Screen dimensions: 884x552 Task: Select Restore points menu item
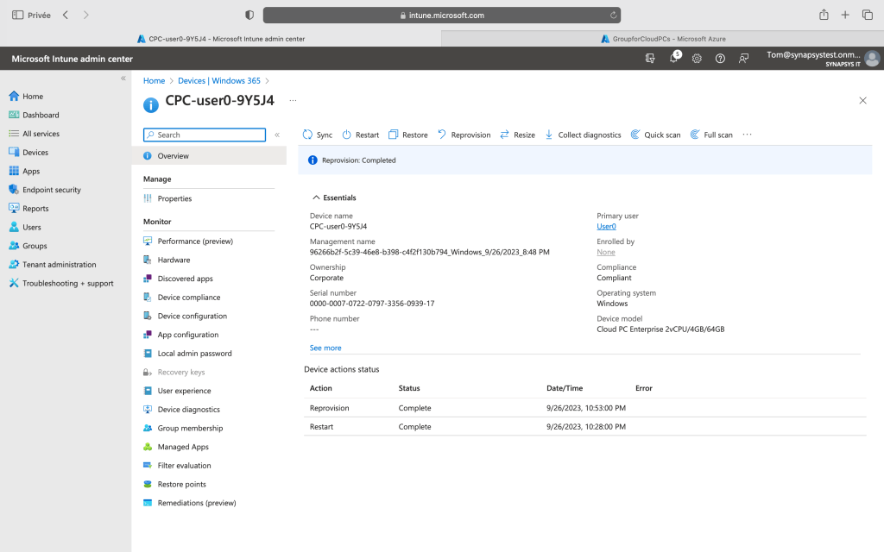(x=181, y=484)
